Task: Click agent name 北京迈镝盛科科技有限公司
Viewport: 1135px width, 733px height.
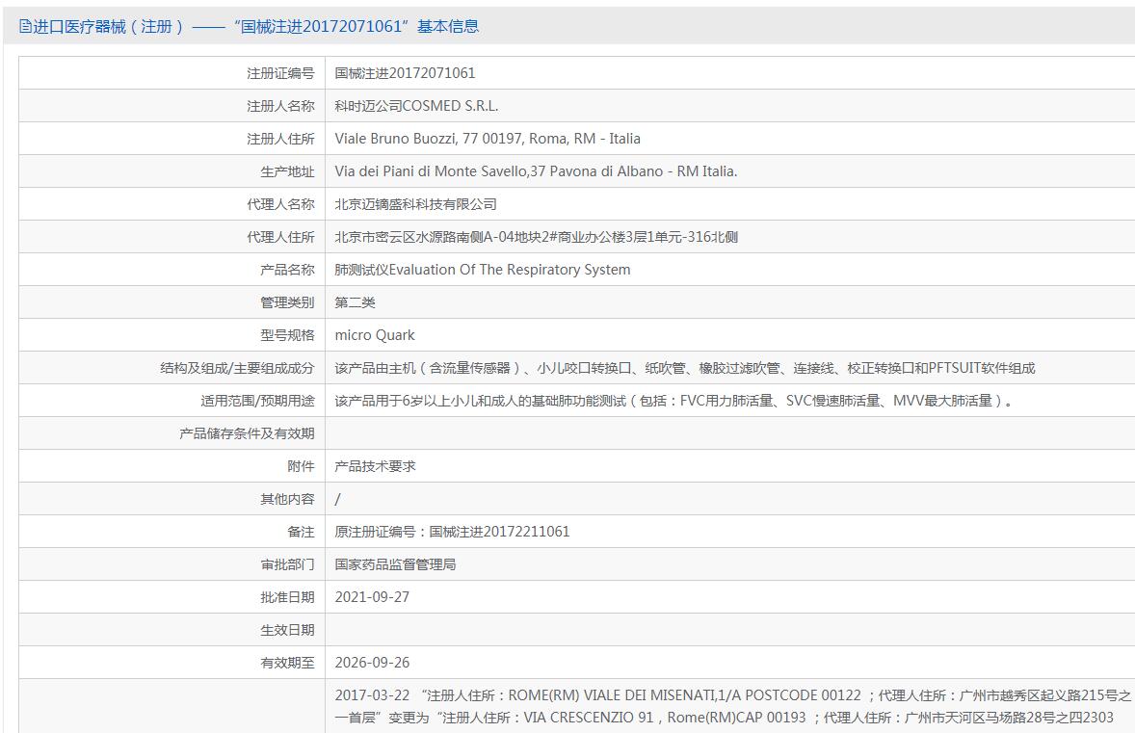Action: coord(415,204)
